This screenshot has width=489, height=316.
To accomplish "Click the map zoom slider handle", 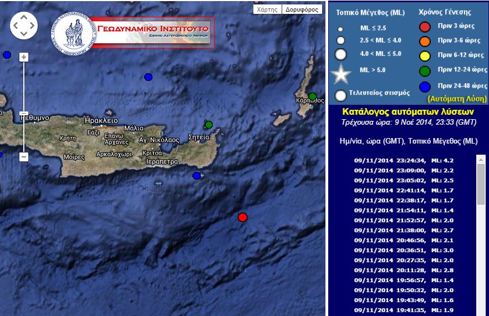I will 24,114.
